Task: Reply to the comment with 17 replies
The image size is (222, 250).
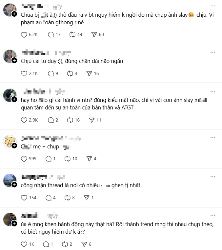Action: pyautogui.click(x=51, y=34)
